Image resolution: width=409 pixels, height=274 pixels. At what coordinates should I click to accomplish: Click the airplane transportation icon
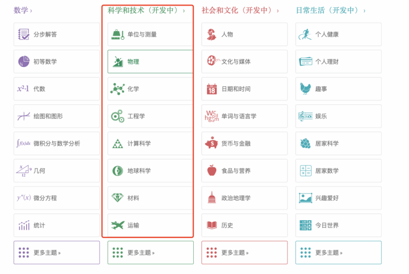pos(118,225)
